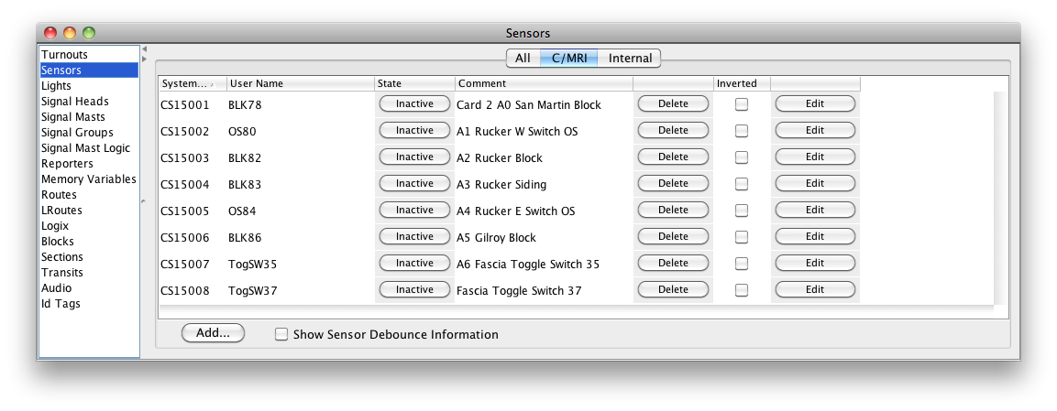
Task: Edit sensor BLK83
Action: tap(815, 184)
